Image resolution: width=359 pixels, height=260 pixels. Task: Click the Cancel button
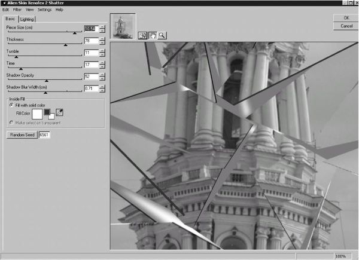[346, 26]
